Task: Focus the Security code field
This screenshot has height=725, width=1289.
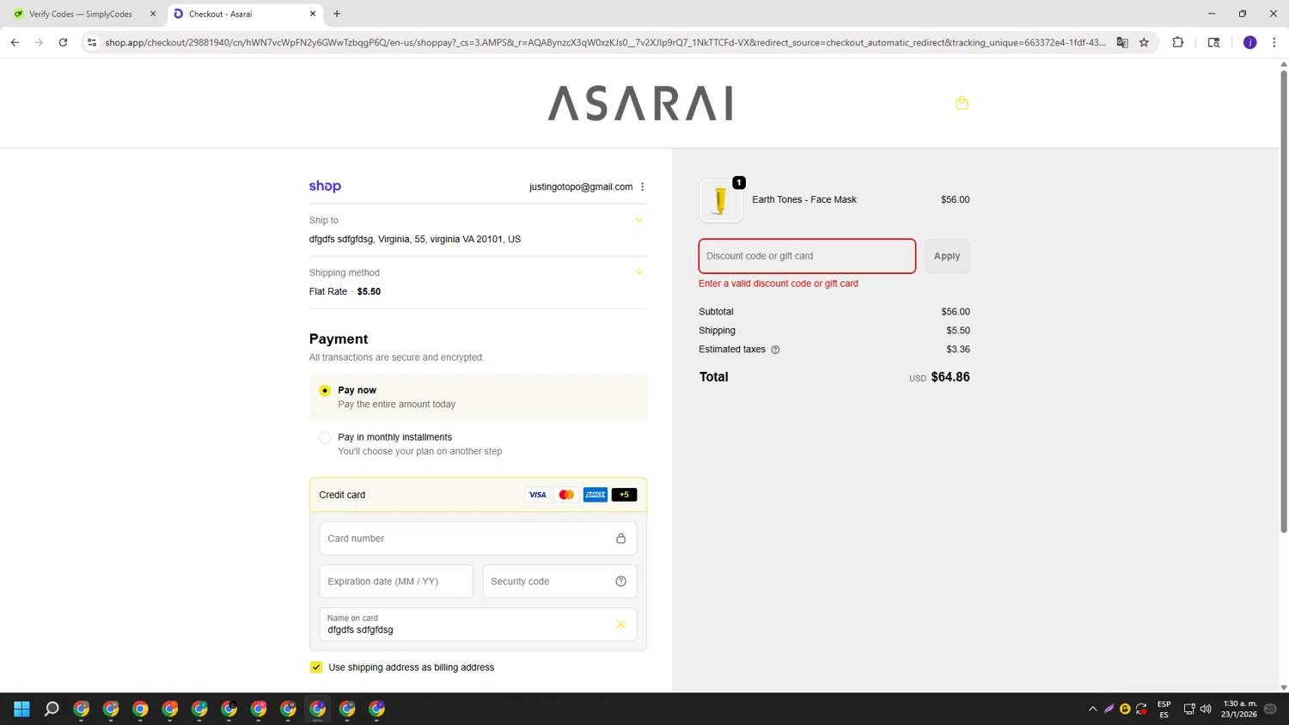Action: (559, 582)
